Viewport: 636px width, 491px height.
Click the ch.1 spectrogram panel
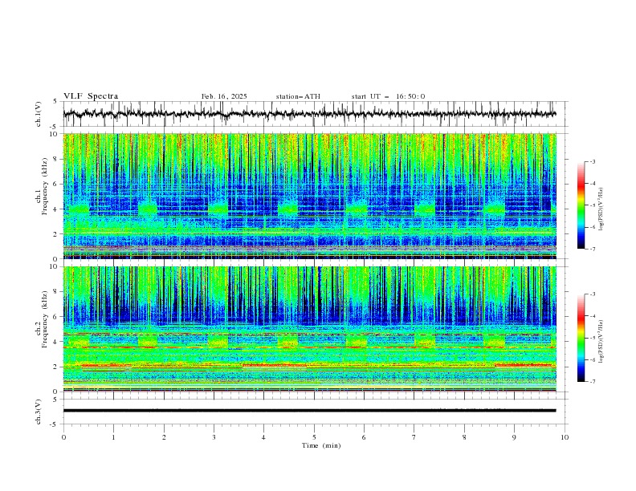310,196
